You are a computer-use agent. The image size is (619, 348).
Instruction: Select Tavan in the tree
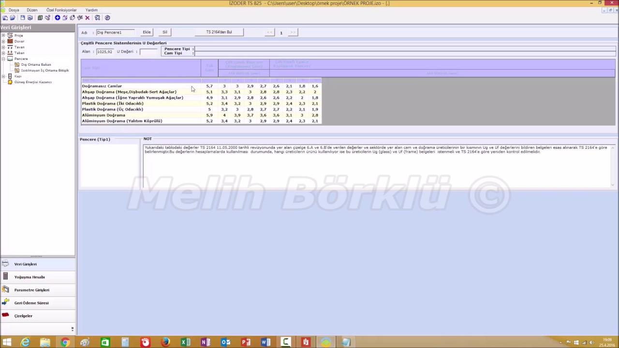click(19, 47)
